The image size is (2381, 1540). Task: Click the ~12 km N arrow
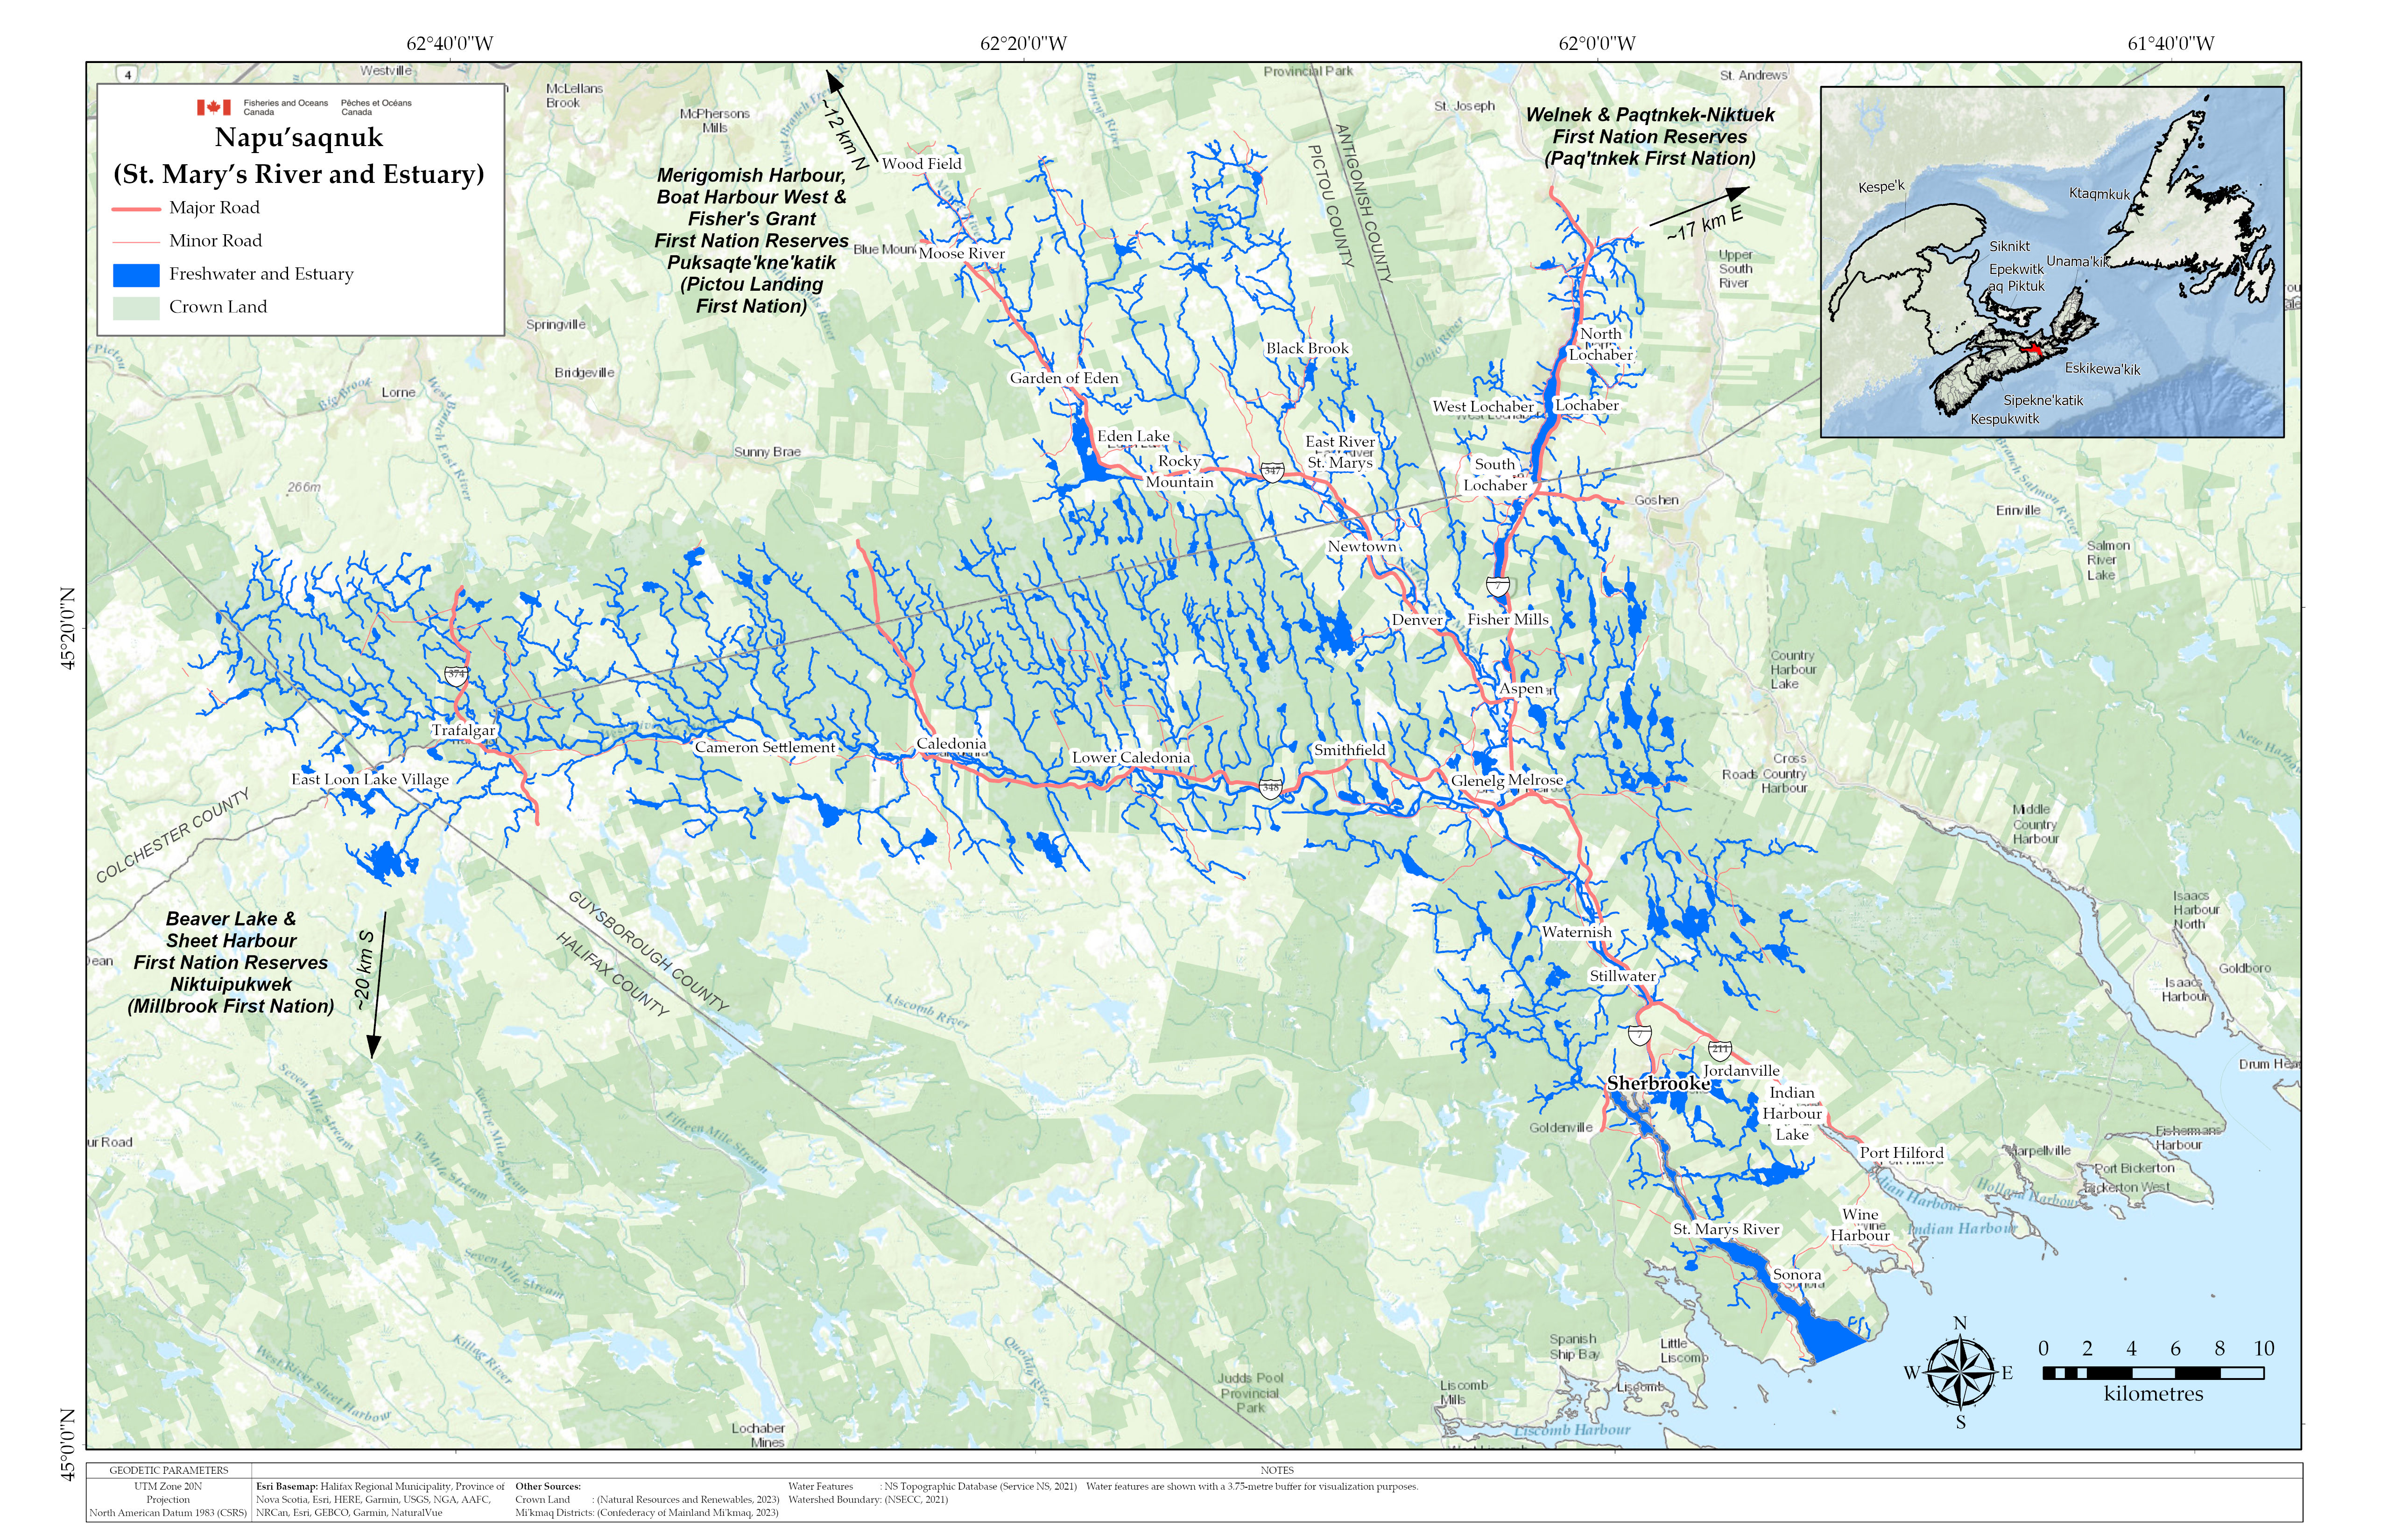(x=852, y=117)
